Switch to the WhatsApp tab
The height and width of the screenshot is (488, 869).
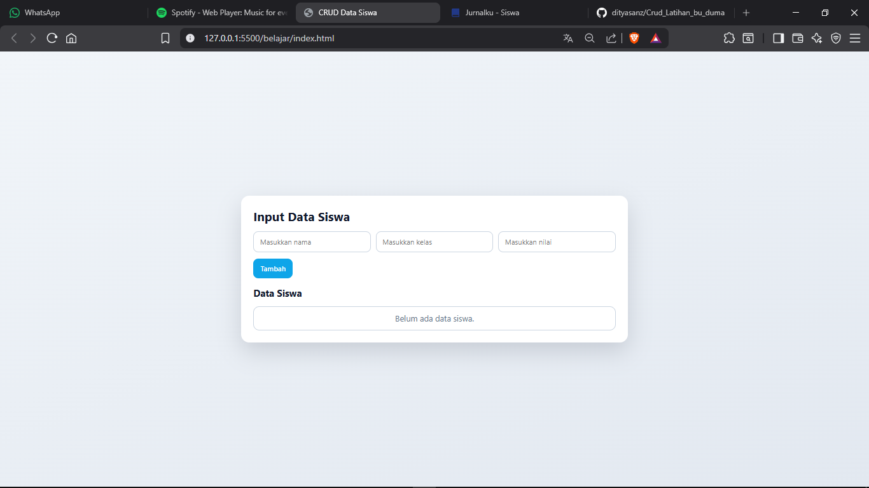(x=42, y=13)
